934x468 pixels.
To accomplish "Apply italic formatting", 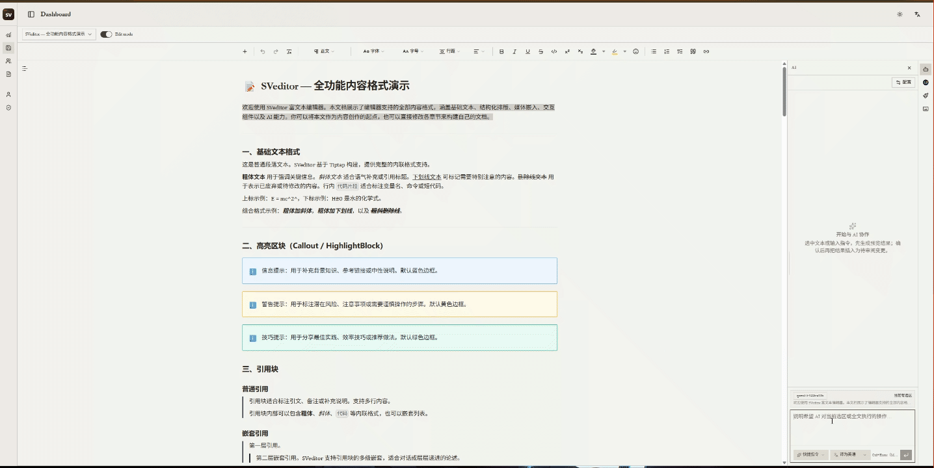I will tap(514, 51).
